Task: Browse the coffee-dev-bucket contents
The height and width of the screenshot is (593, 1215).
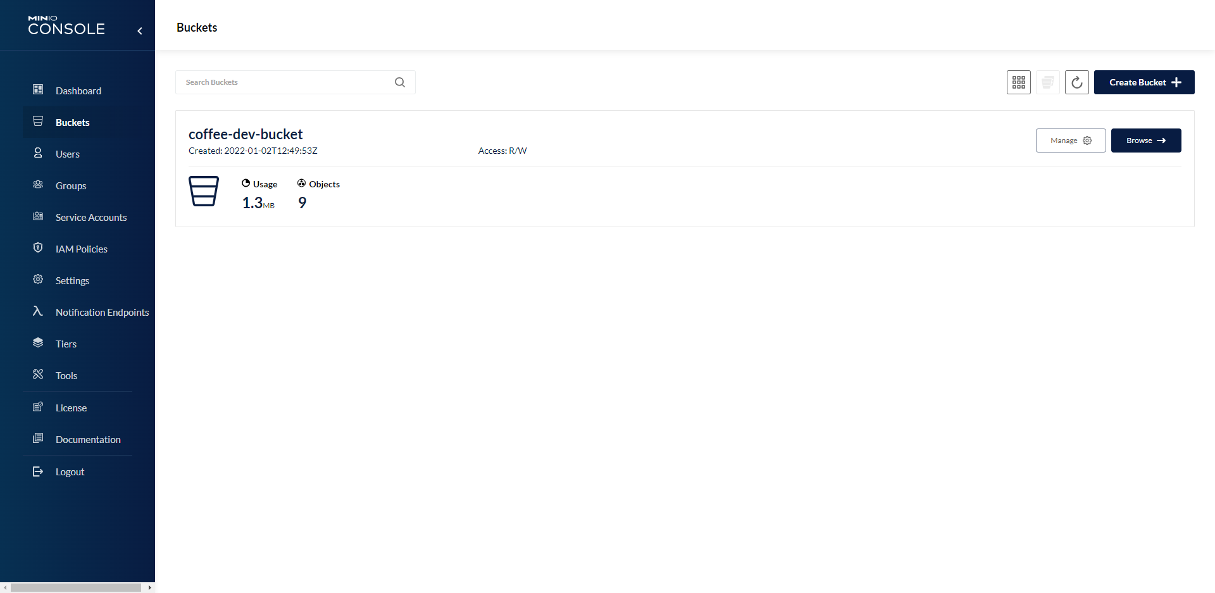Action: click(1145, 140)
